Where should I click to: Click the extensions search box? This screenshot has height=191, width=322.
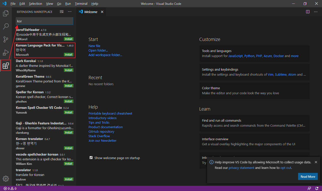[45, 21]
